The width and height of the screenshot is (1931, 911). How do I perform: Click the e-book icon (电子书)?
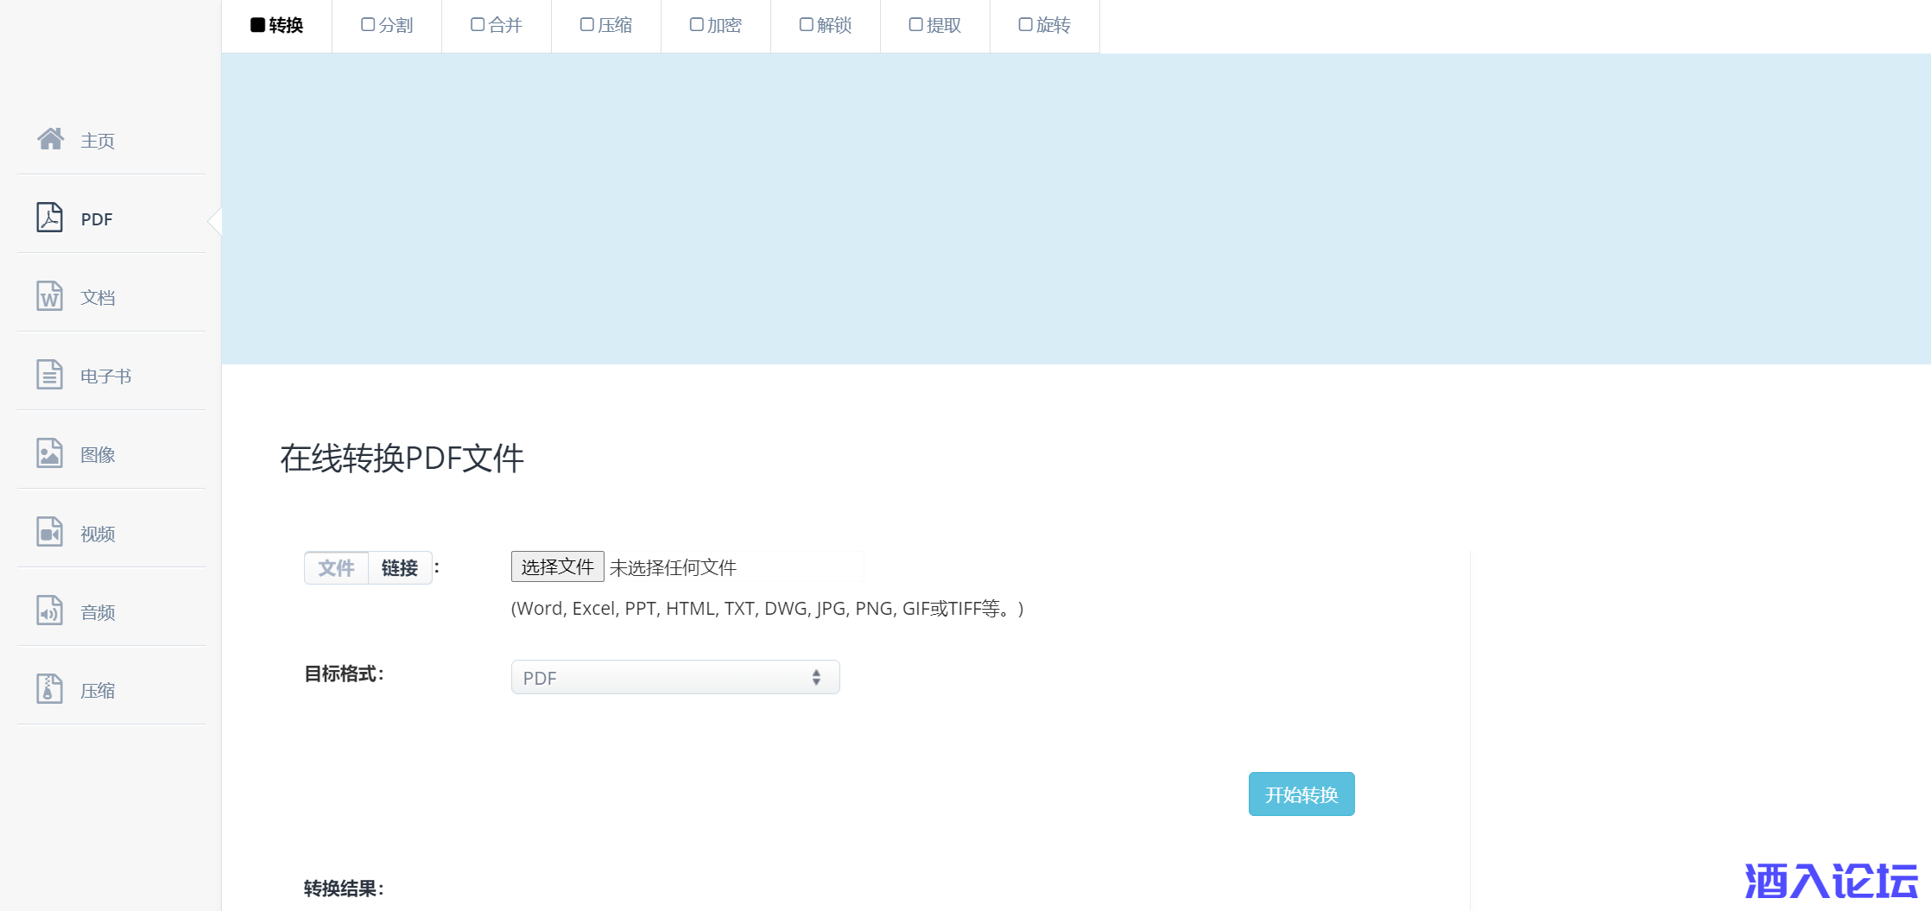pyautogui.click(x=49, y=375)
